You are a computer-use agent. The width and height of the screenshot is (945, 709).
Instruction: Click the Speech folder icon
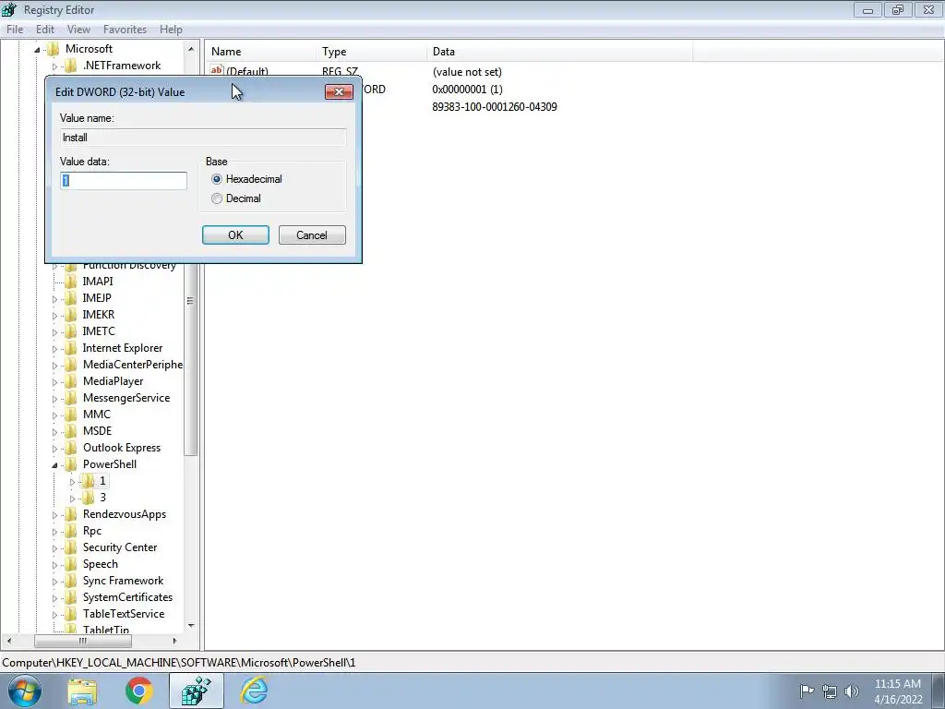70,564
